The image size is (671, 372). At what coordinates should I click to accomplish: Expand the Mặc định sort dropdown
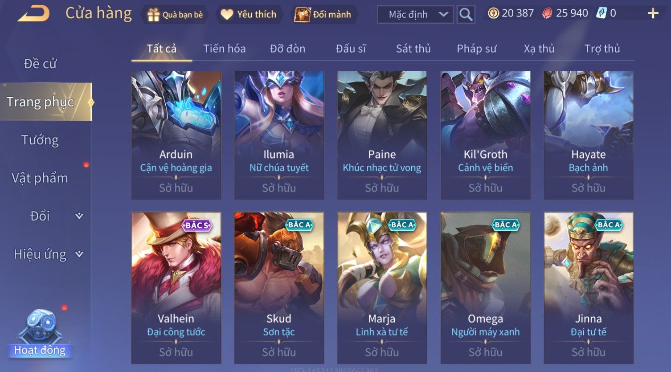tap(415, 15)
